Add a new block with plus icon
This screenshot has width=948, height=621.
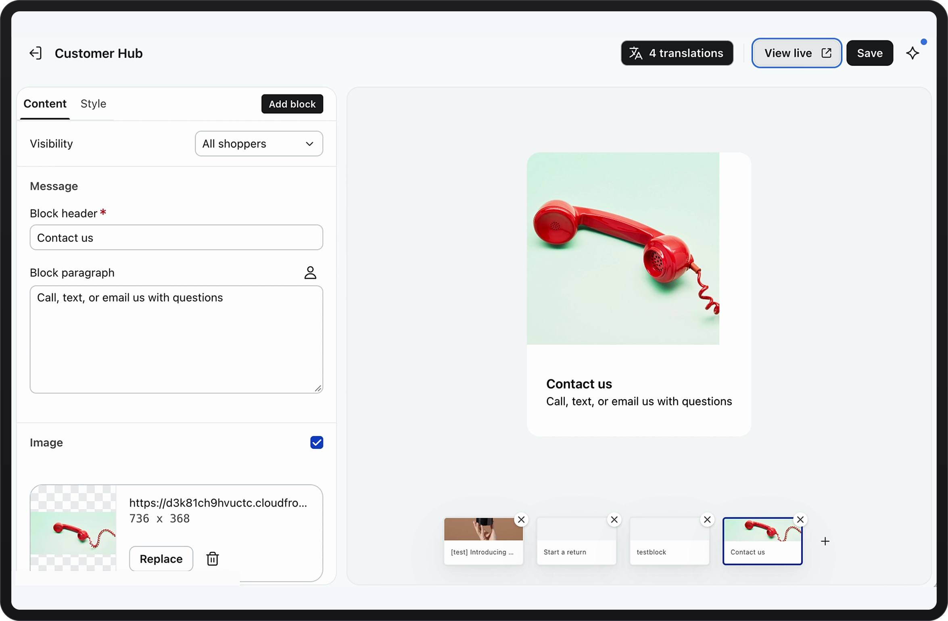pos(825,541)
